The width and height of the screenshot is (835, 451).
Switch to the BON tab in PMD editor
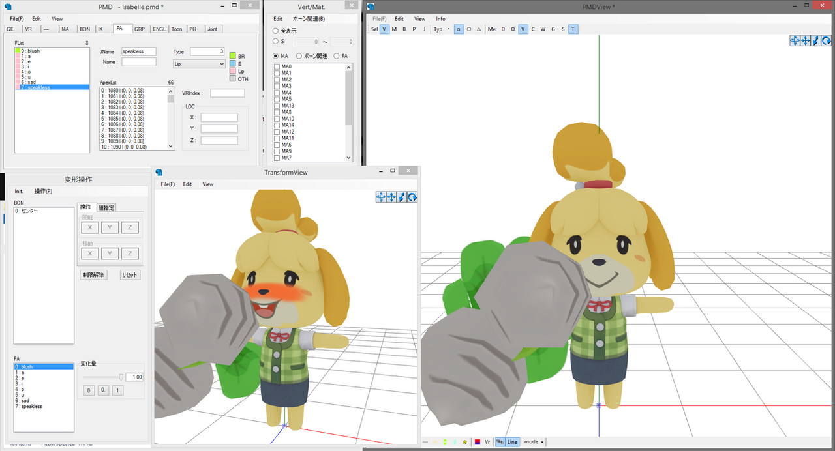85,29
